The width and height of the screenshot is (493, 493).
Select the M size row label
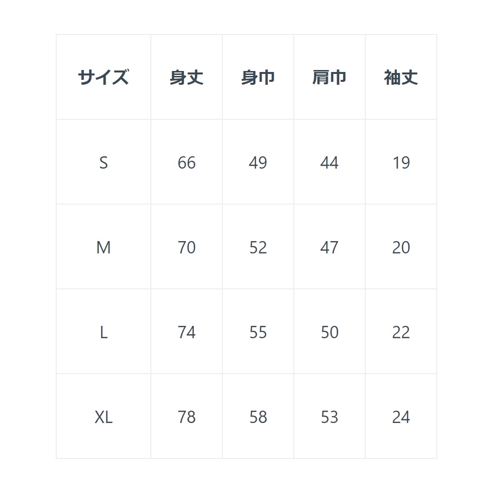tap(104, 247)
